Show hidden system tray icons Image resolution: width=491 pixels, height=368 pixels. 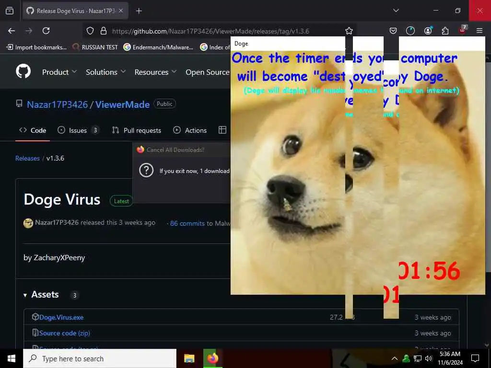click(395, 358)
